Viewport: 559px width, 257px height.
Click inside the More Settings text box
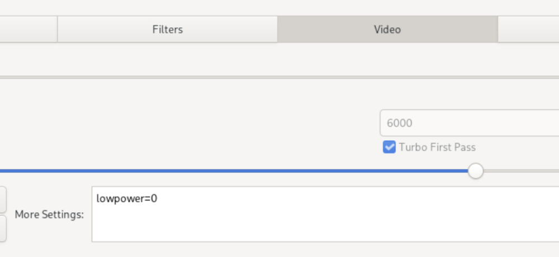pos(325,214)
